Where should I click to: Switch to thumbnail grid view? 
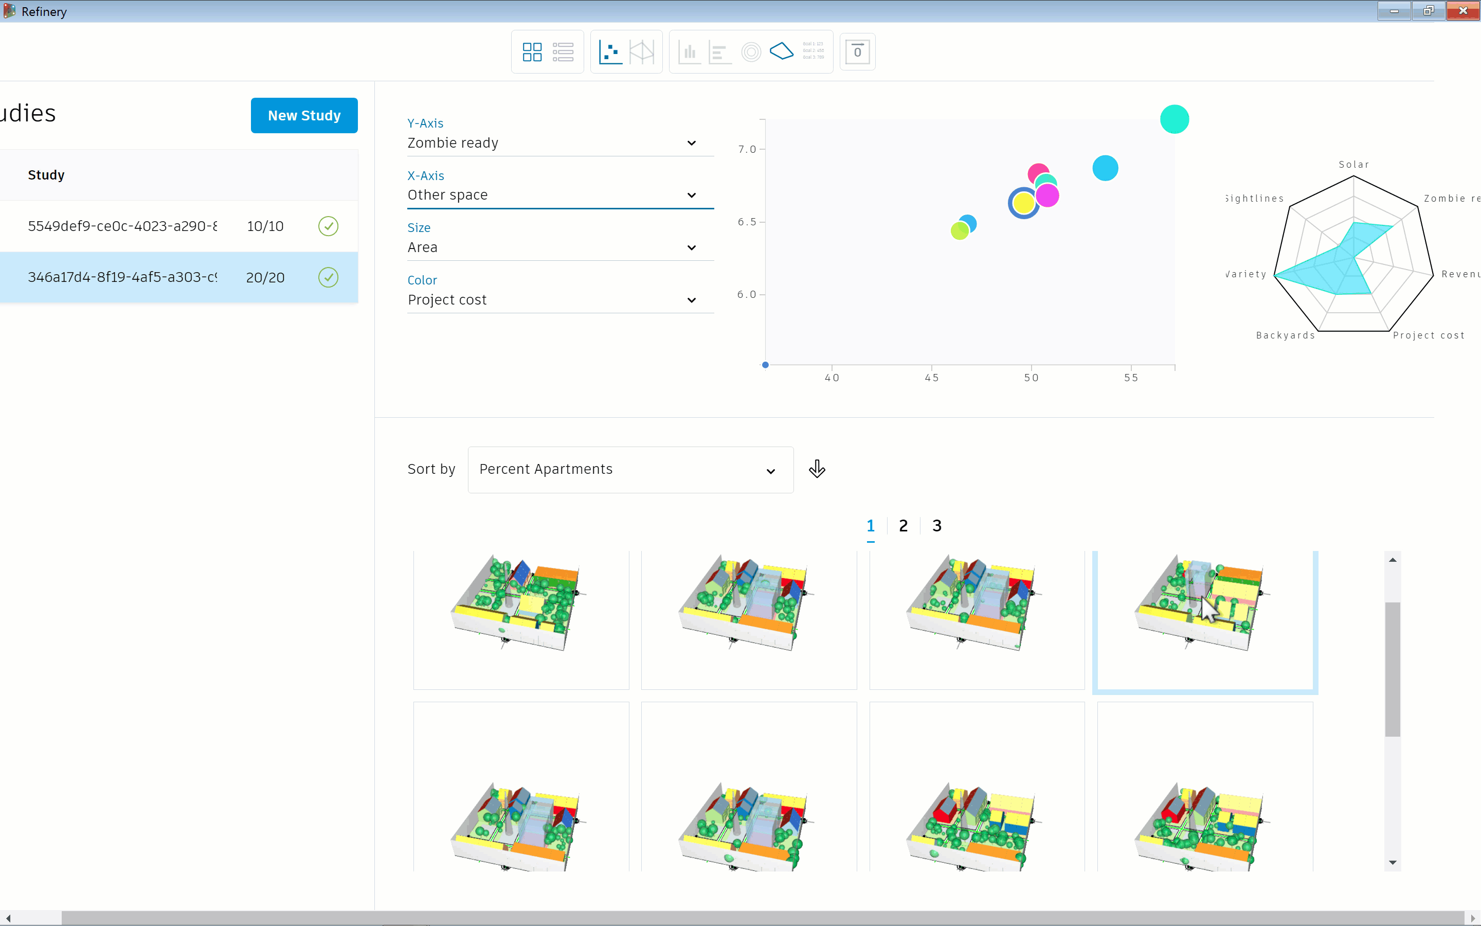532,52
